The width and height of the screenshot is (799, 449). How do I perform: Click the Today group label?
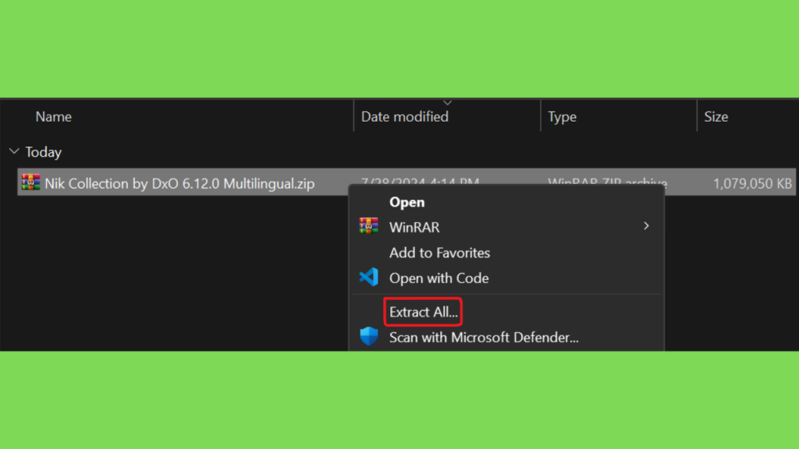[44, 152]
